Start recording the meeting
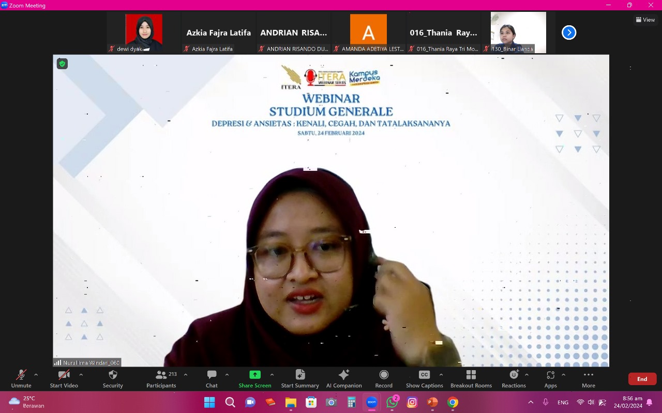Image resolution: width=662 pixels, height=413 pixels. (384, 378)
